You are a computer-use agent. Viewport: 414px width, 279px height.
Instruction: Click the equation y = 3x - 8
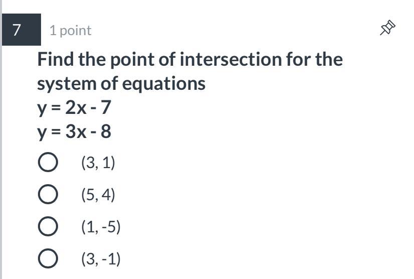click(74, 131)
